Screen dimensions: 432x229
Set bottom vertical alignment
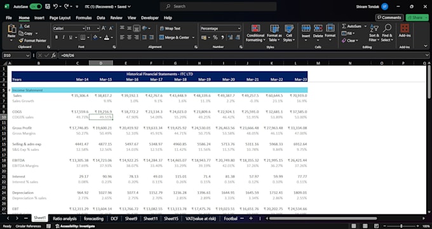coord(137,28)
